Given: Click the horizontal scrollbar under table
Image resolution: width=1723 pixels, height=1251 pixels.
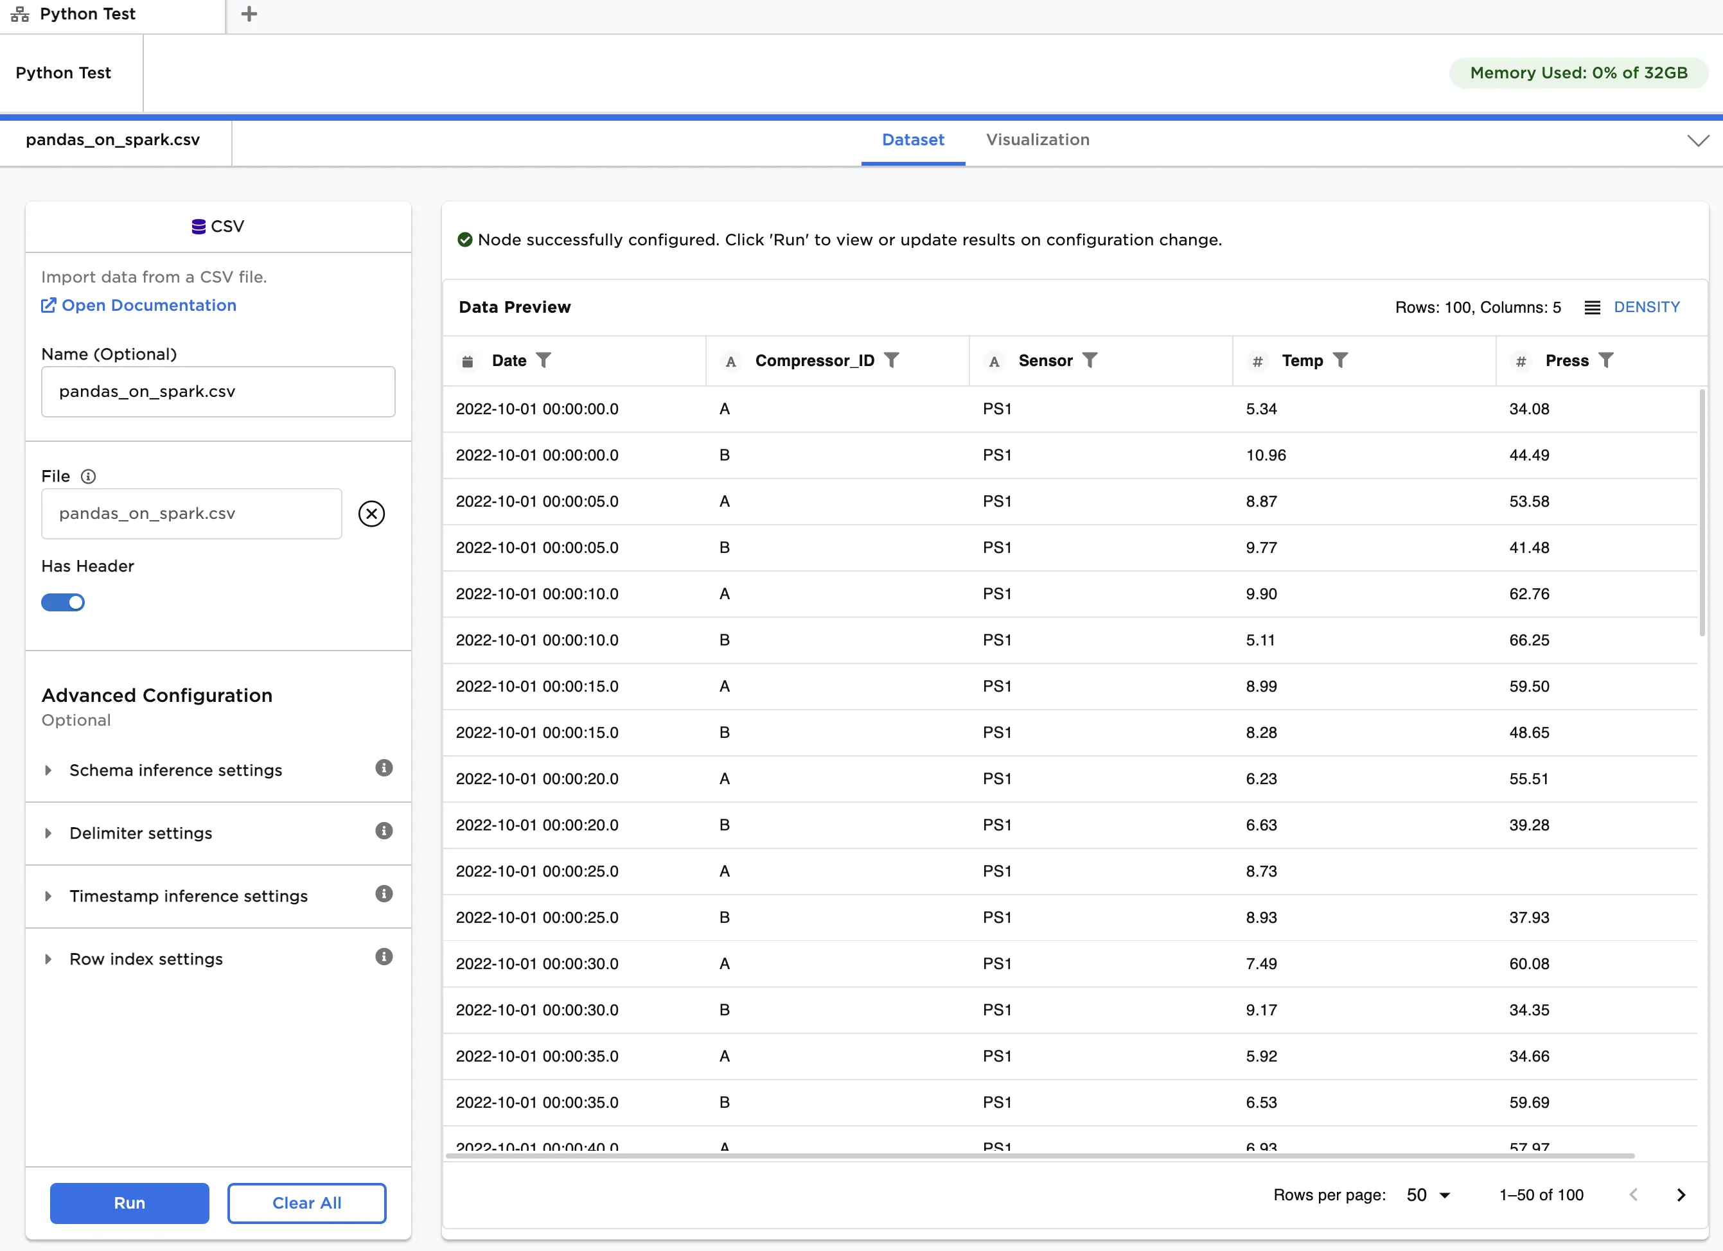Looking at the screenshot, I should pos(1039,1156).
